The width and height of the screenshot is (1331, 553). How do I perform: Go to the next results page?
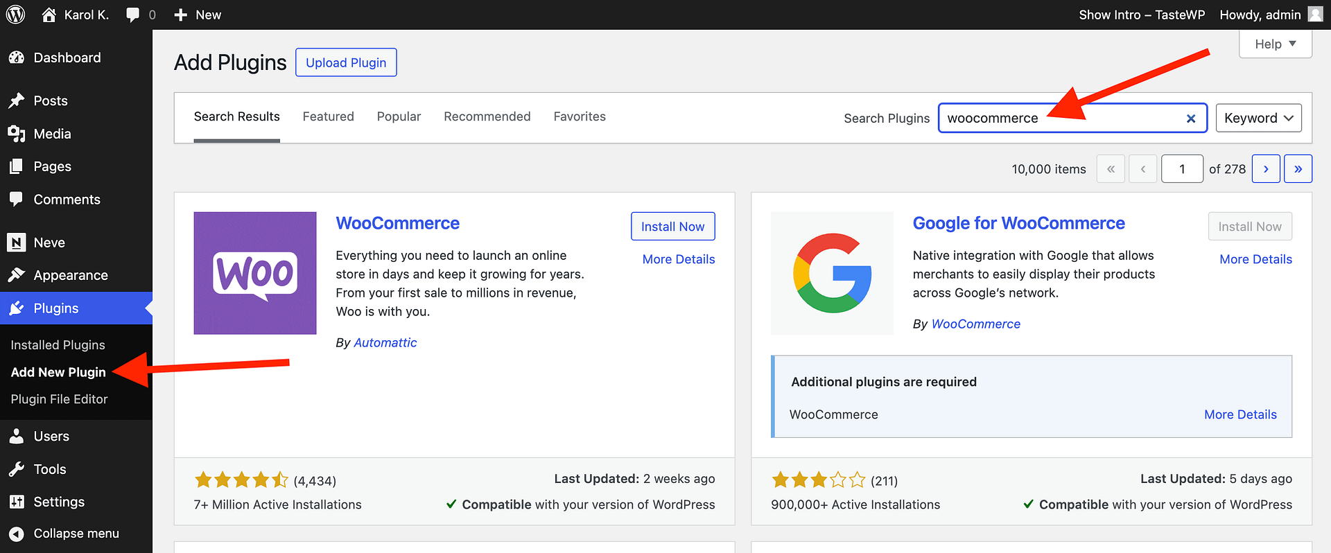pyautogui.click(x=1265, y=169)
